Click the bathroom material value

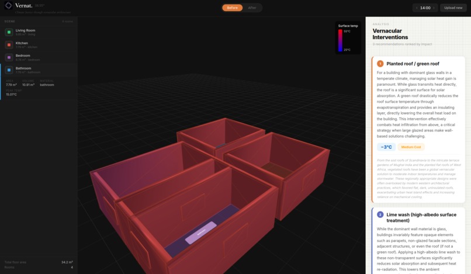coord(47,85)
